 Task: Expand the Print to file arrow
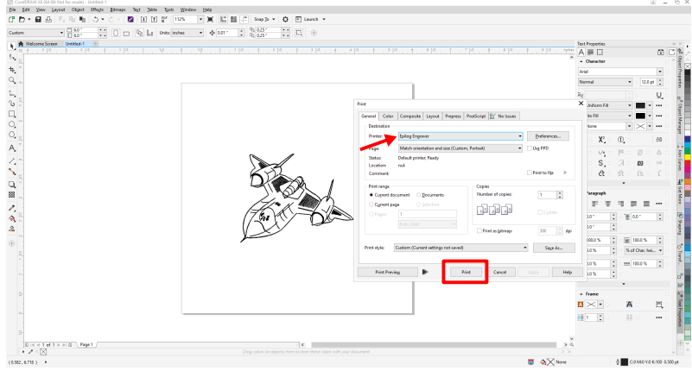coord(565,173)
